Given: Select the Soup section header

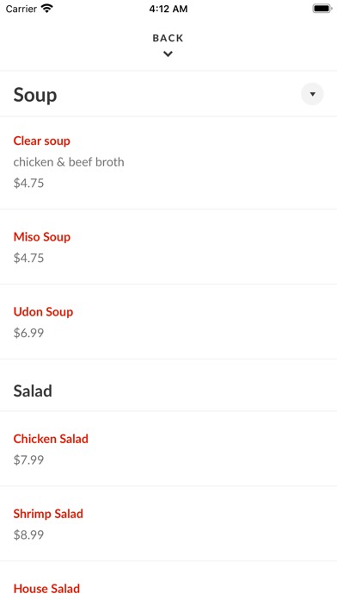Looking at the screenshot, I should click(x=35, y=95).
